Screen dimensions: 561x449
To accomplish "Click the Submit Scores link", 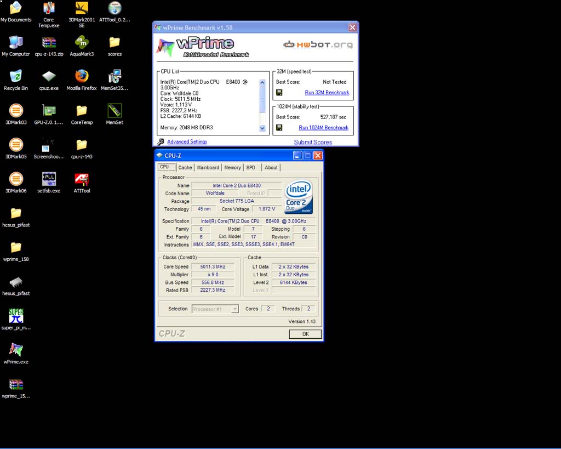I will pos(313,142).
